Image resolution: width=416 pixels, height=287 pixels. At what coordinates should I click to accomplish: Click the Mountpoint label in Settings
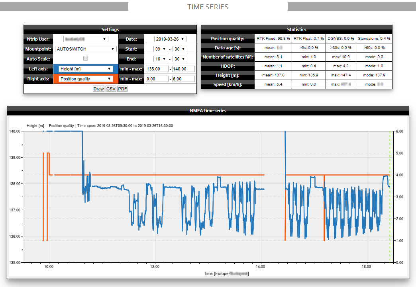38,49
